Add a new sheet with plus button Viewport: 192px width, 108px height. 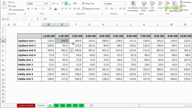[x=91, y=105]
